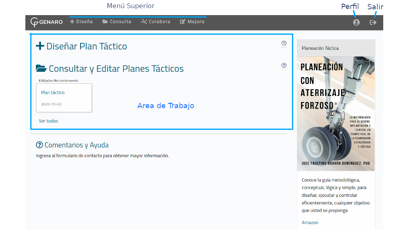This screenshot has height=245, width=409.
Task: Open the Consulta menu
Action: point(117,22)
